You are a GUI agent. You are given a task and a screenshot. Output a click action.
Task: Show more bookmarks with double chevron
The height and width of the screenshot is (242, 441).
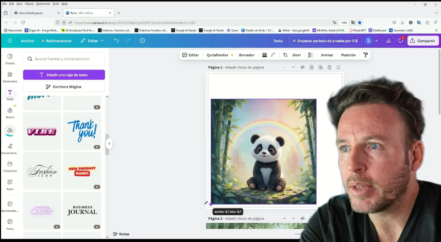point(436,30)
